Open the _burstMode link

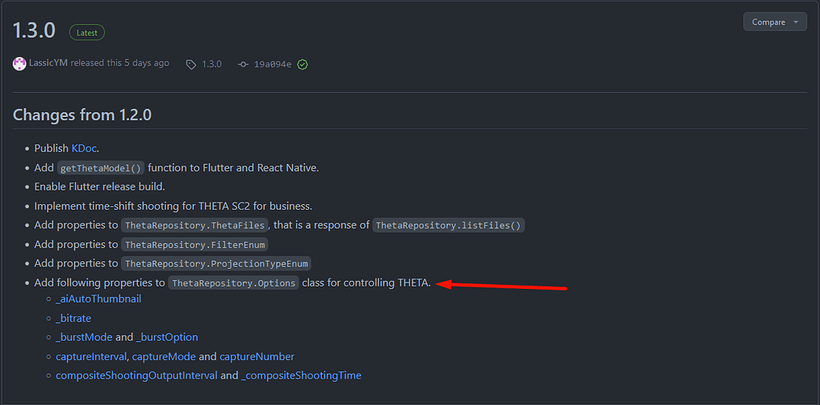83,338
